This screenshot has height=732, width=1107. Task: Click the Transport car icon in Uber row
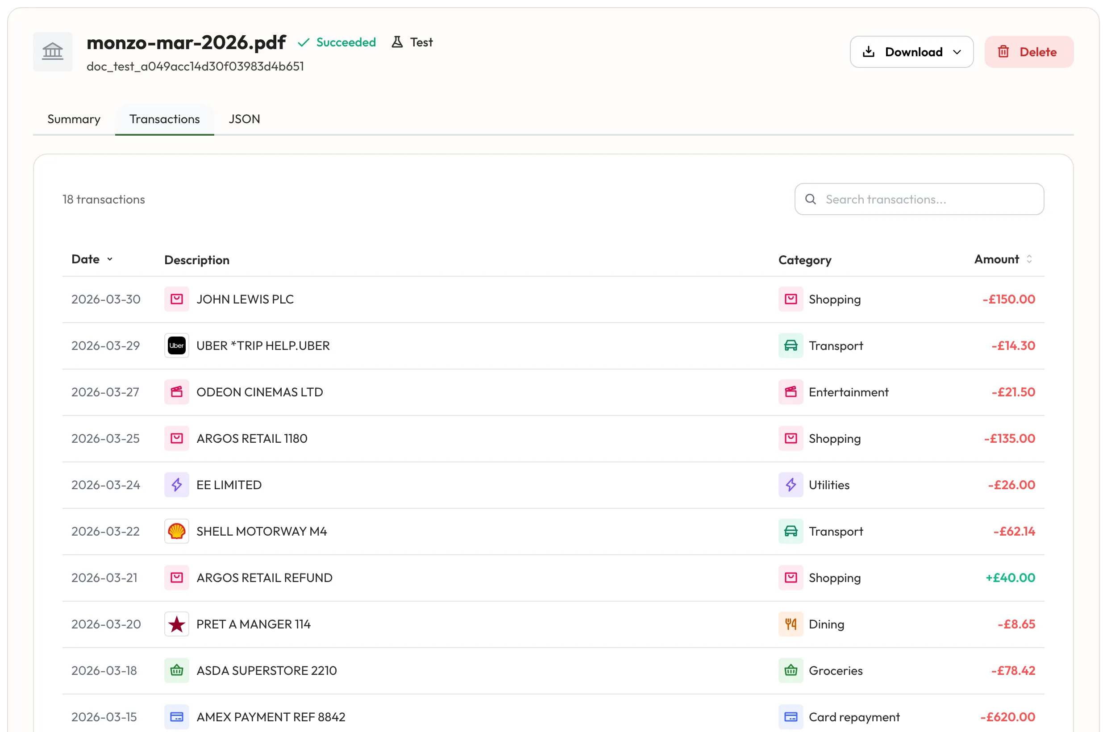(791, 345)
